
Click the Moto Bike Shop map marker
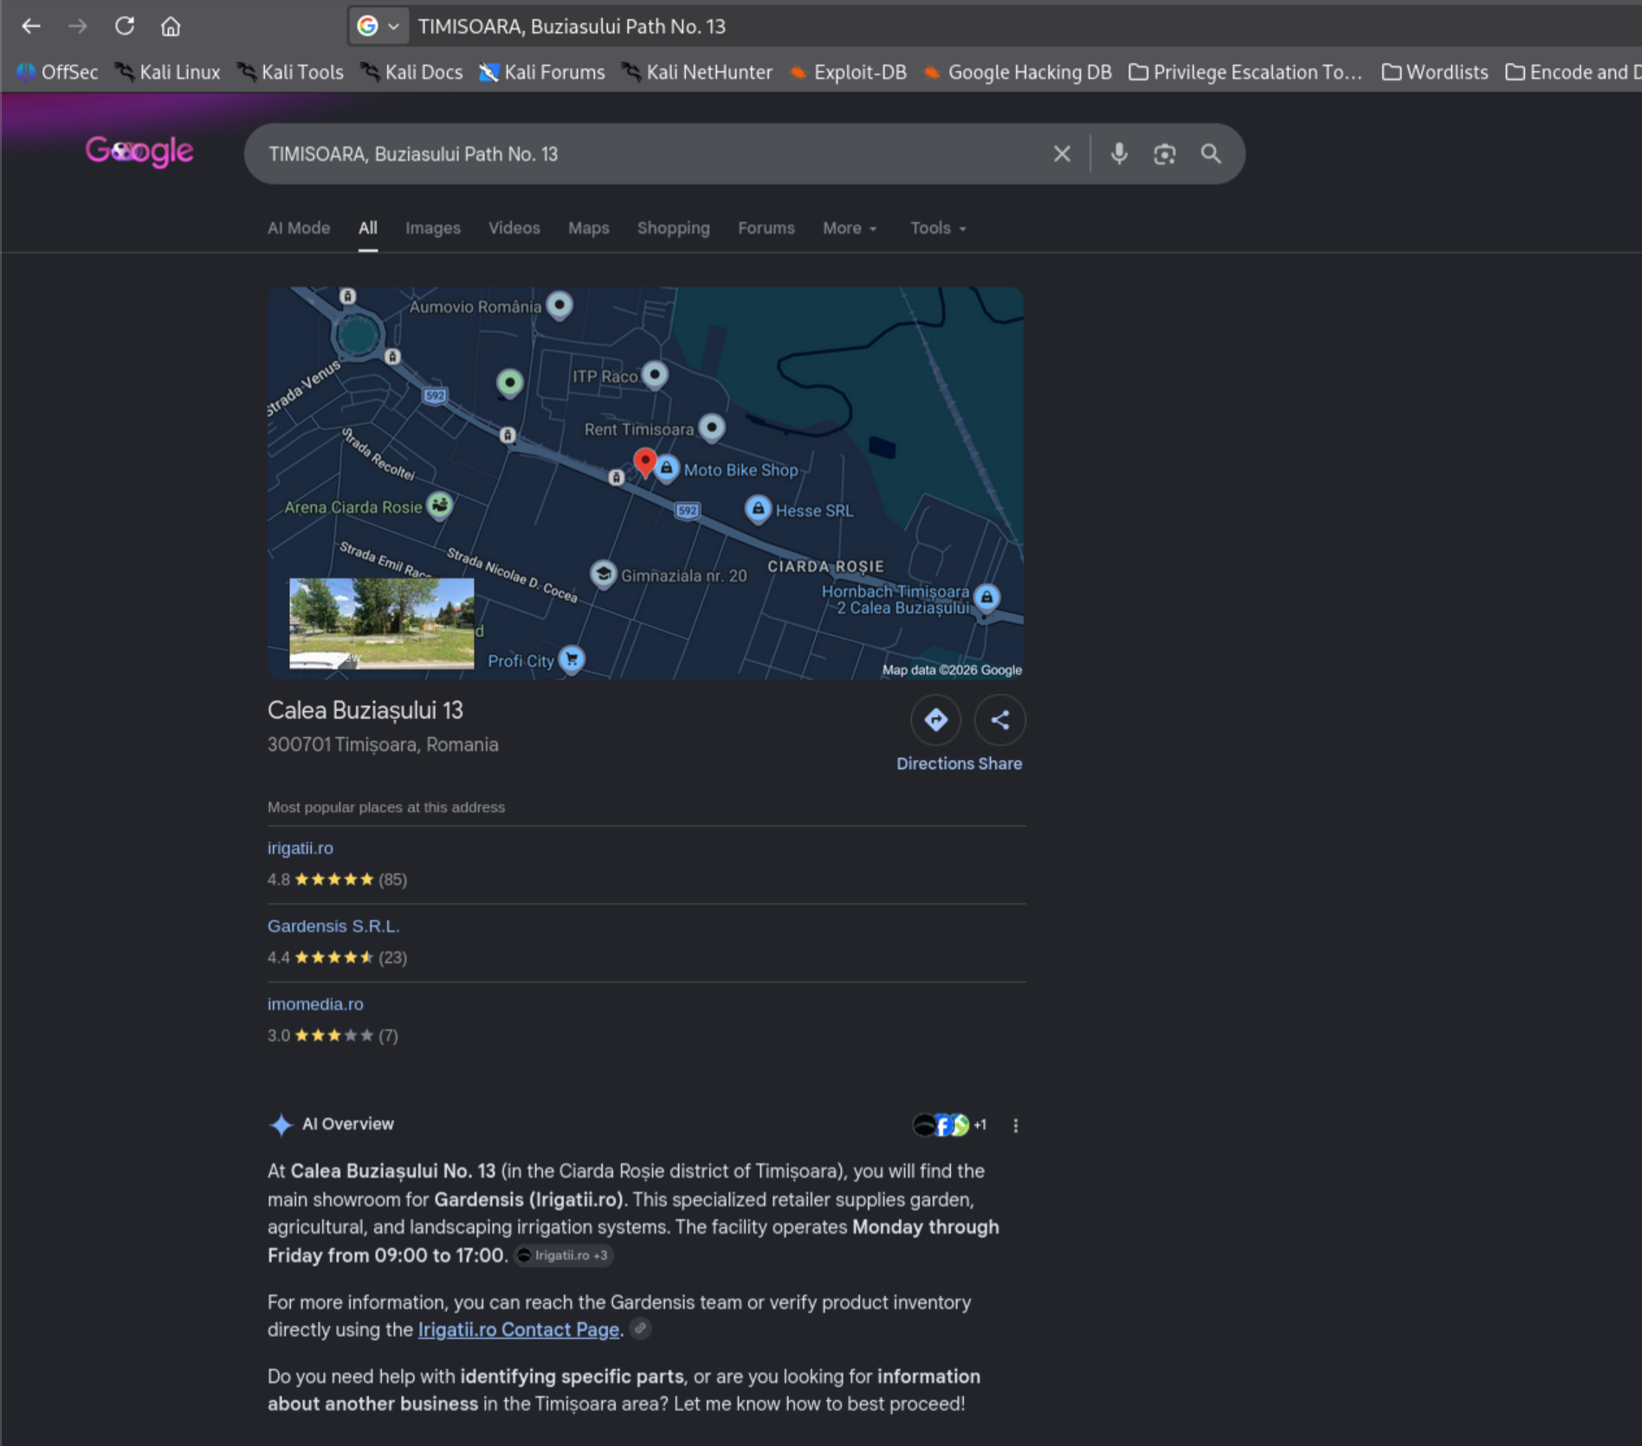[x=667, y=468]
